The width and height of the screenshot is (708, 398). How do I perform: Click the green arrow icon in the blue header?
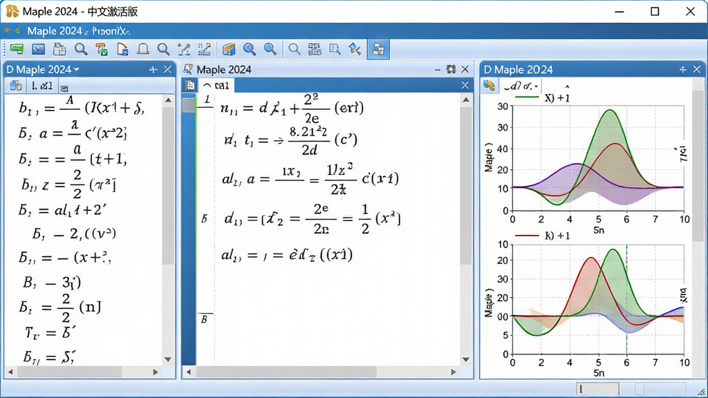17,30
